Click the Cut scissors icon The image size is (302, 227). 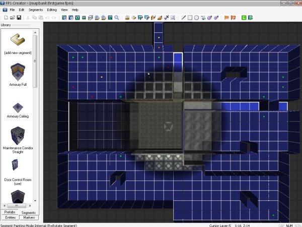tap(28, 18)
